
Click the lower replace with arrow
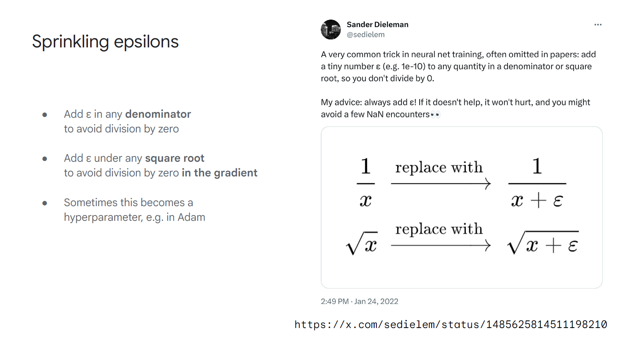(x=441, y=245)
